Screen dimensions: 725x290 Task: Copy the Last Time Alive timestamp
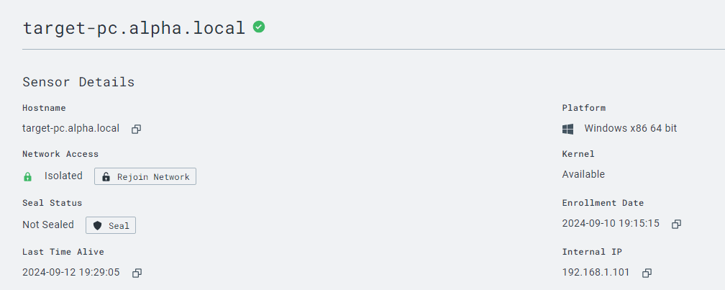137,273
